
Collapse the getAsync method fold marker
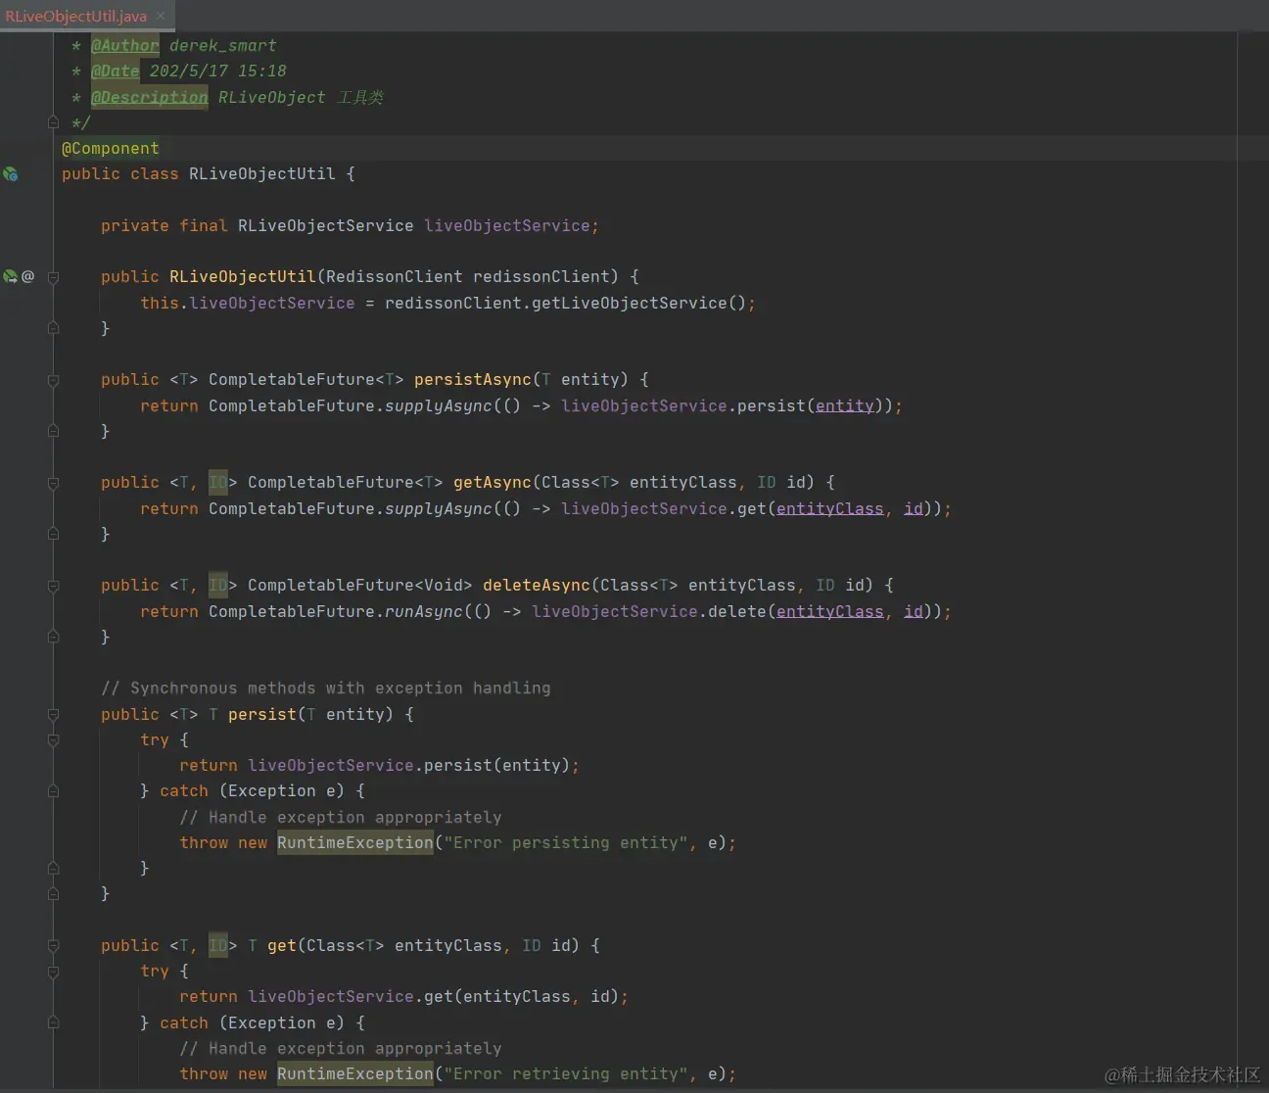53,483
